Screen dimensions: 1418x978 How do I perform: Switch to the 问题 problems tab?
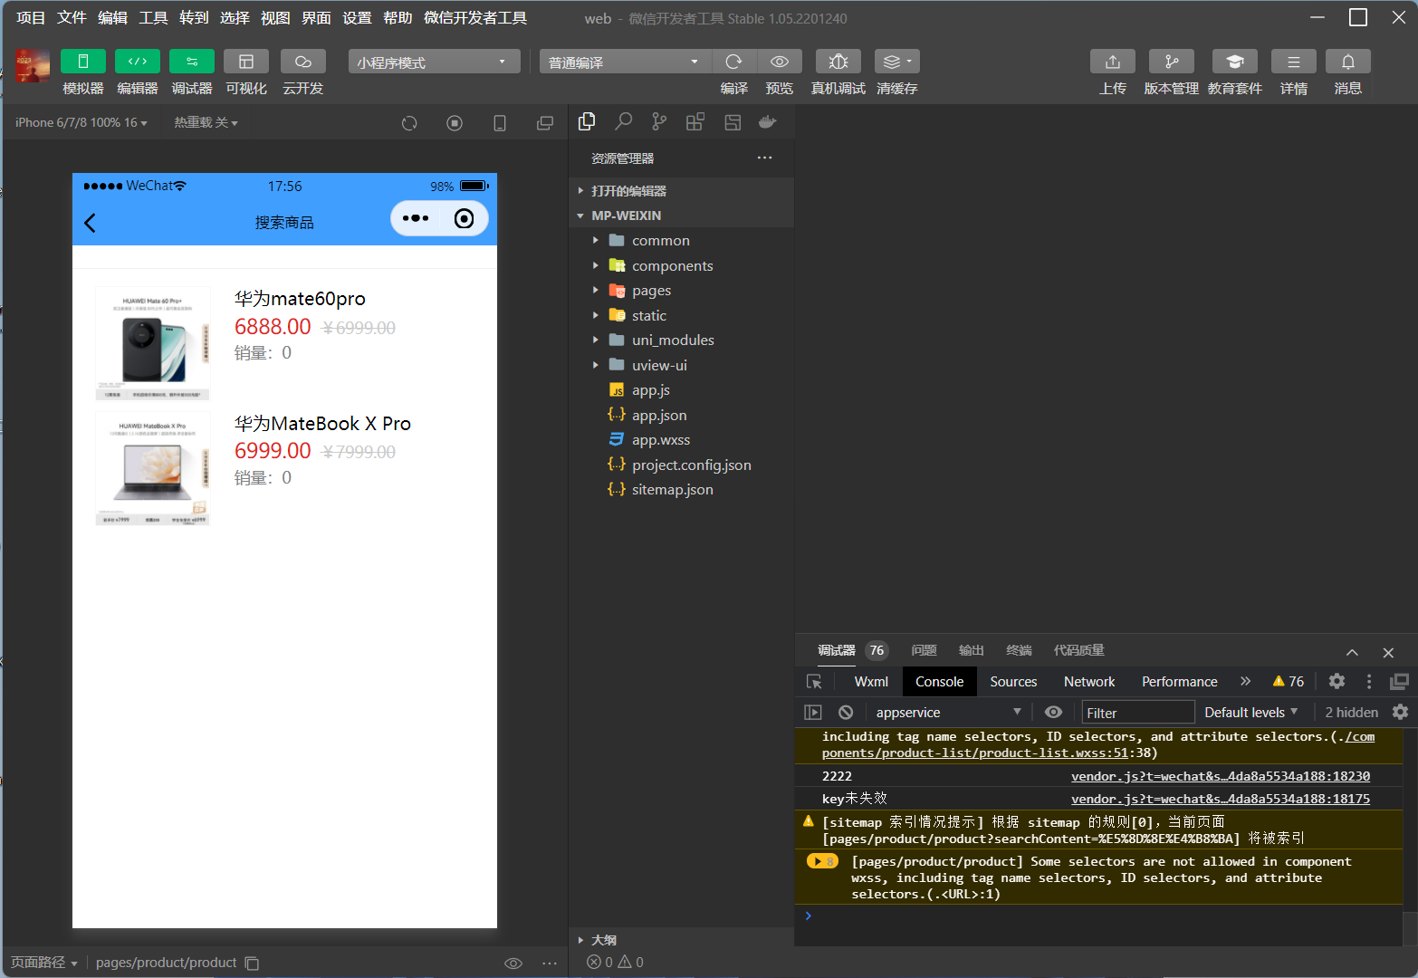(924, 650)
